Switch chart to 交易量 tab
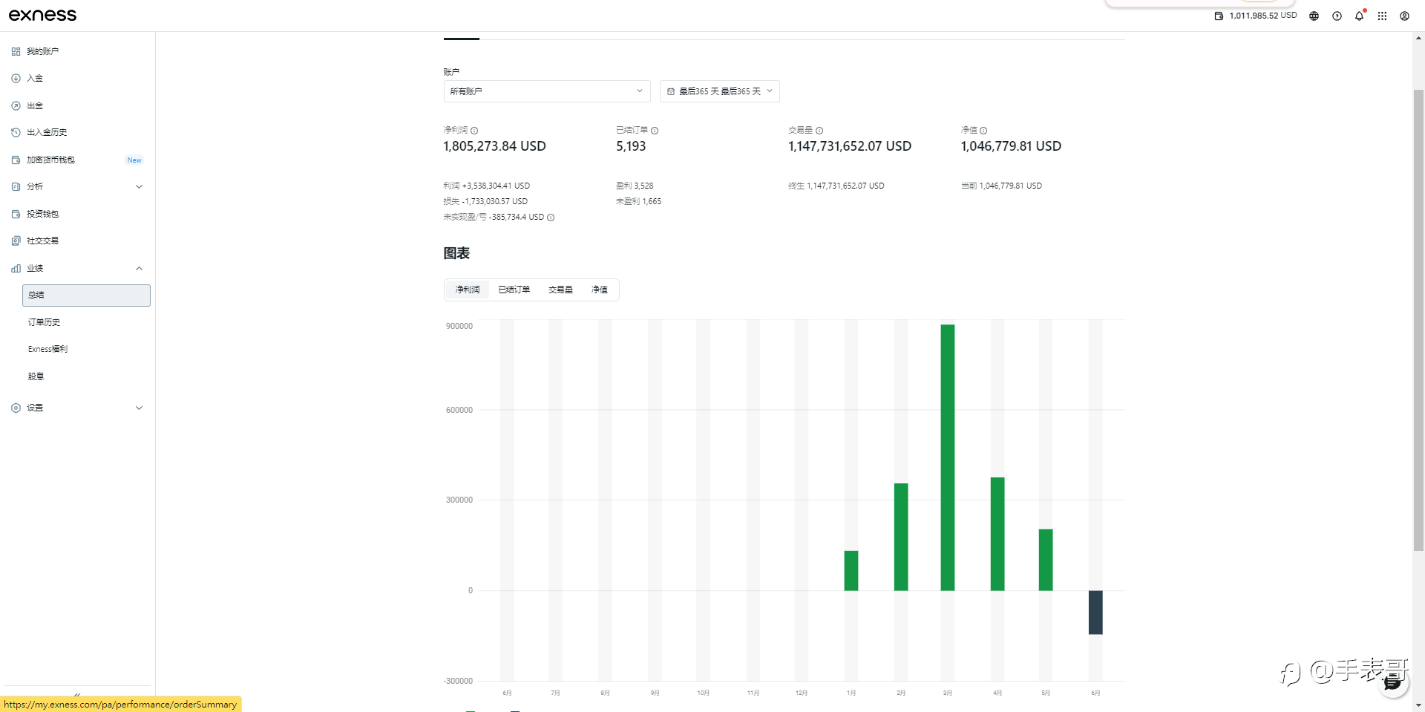This screenshot has width=1425, height=712. pos(560,290)
